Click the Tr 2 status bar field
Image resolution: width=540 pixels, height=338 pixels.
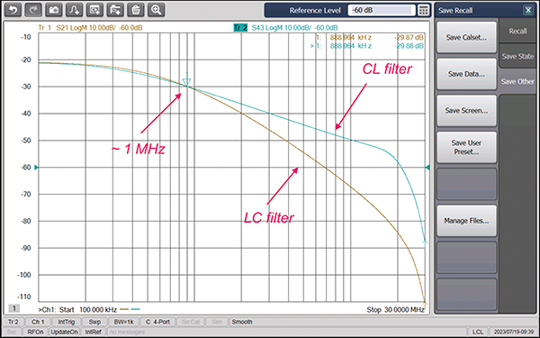tap(13, 322)
